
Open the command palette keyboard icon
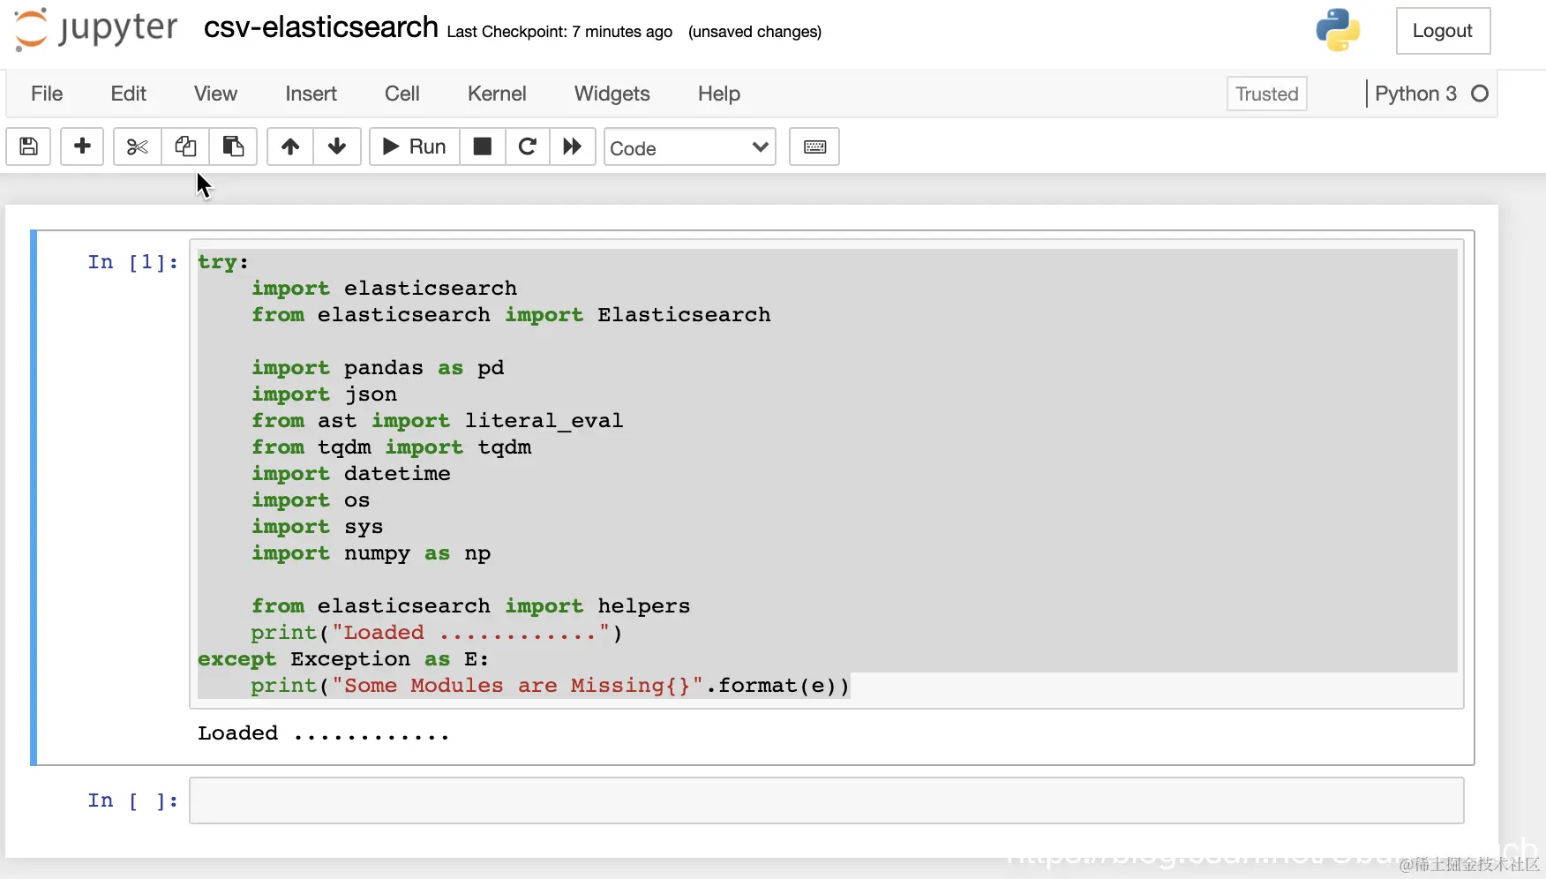[x=814, y=146]
